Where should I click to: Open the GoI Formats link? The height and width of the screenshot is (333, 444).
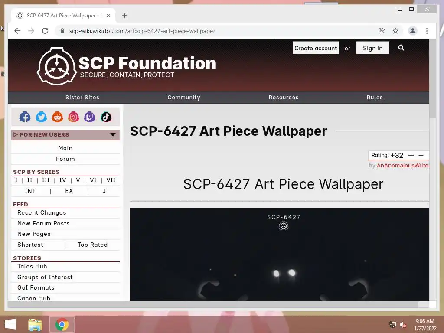tap(36, 288)
